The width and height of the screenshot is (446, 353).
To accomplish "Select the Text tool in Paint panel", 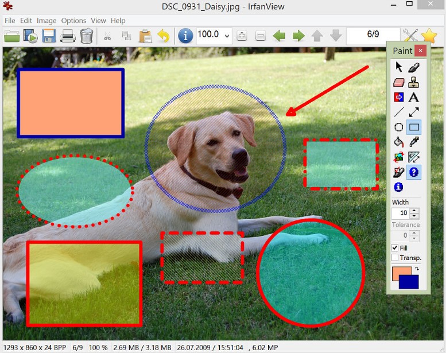I will (x=413, y=98).
